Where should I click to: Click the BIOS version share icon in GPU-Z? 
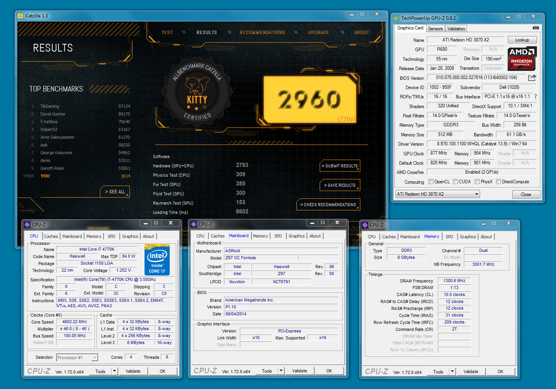tap(532, 77)
